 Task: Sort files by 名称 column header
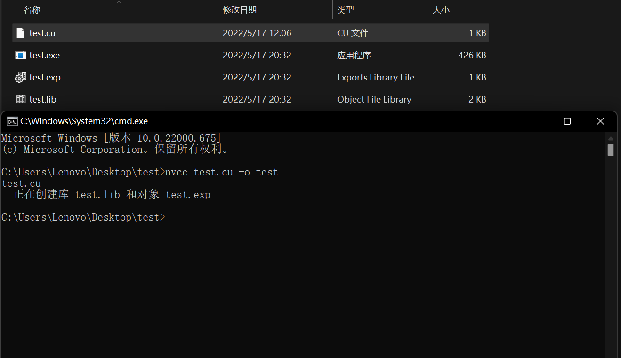click(x=32, y=9)
